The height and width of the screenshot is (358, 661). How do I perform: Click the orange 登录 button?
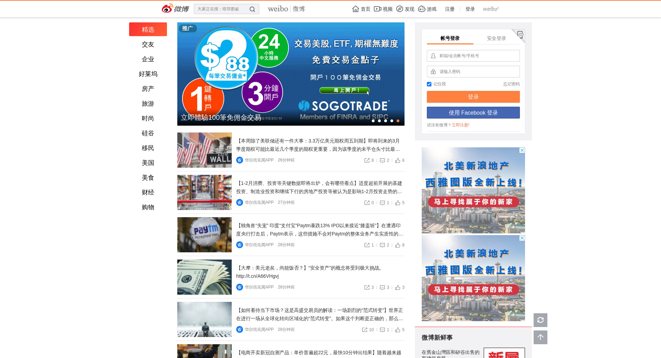473,97
